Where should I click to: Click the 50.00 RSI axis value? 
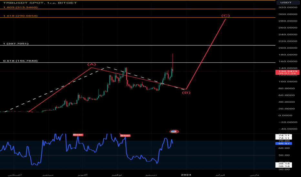pos(284,155)
